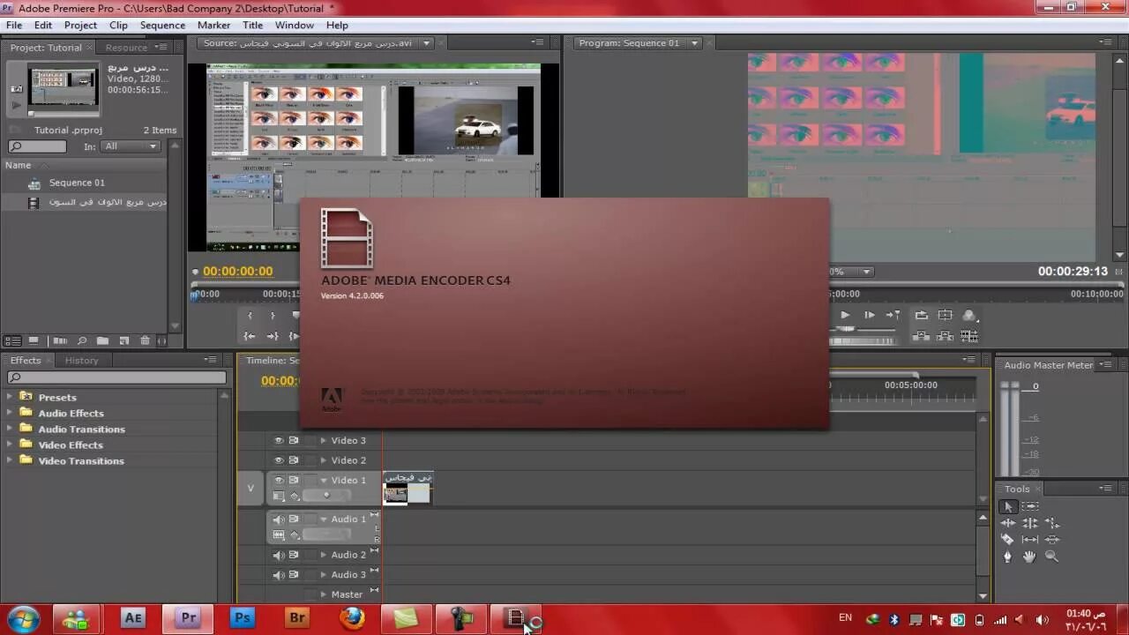
Task: Toggle track lock box on Video 3
Action: point(310,440)
